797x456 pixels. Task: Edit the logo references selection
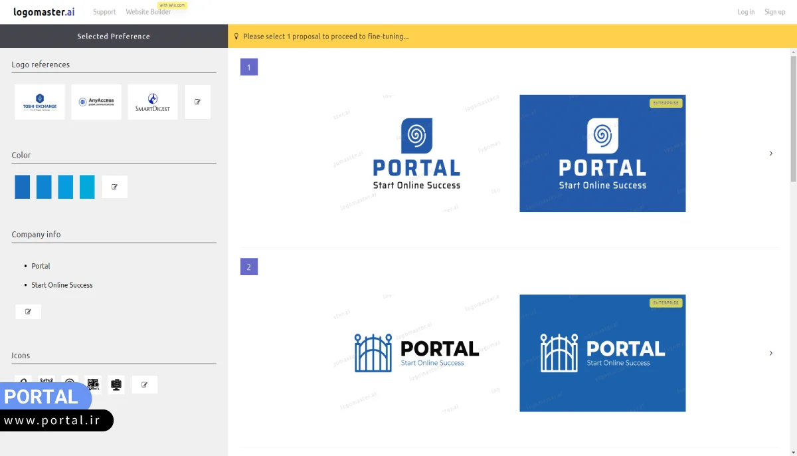pyautogui.click(x=197, y=102)
